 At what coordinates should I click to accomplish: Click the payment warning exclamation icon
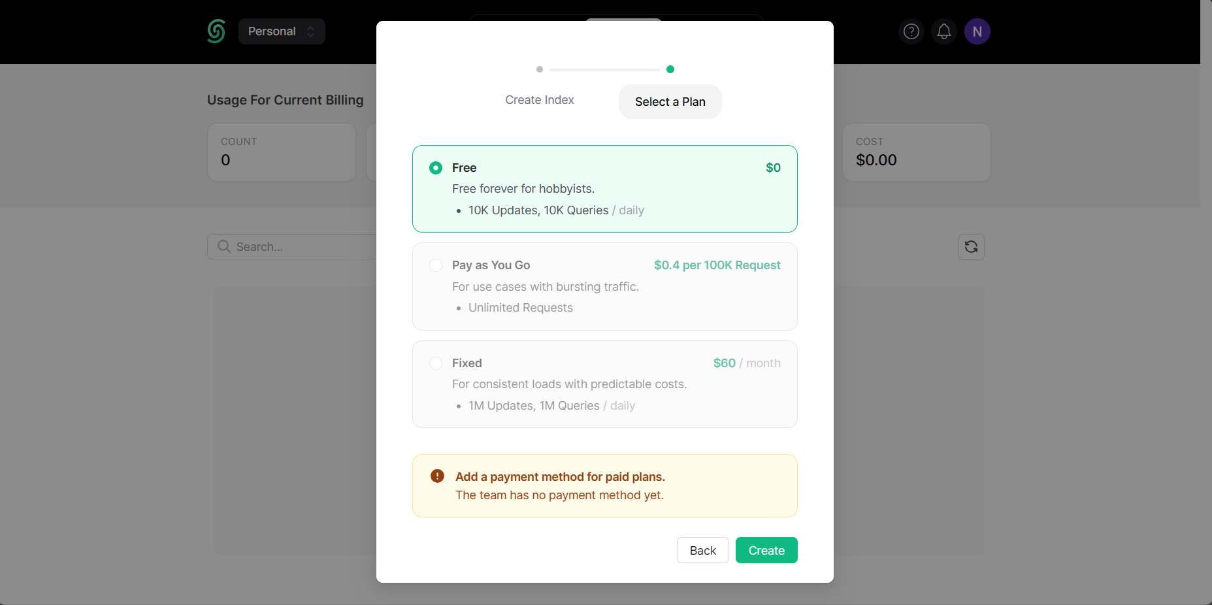pyautogui.click(x=437, y=476)
